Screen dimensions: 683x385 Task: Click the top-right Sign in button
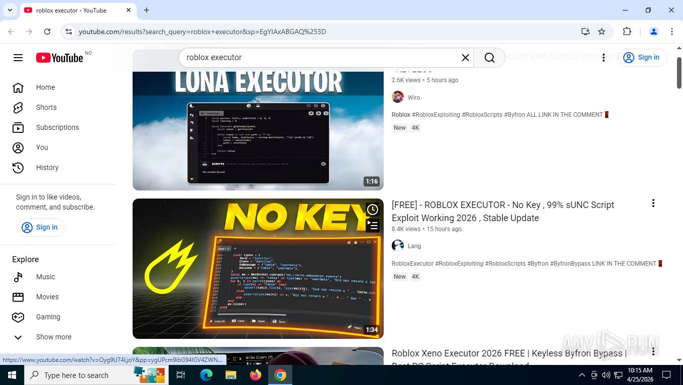point(642,58)
